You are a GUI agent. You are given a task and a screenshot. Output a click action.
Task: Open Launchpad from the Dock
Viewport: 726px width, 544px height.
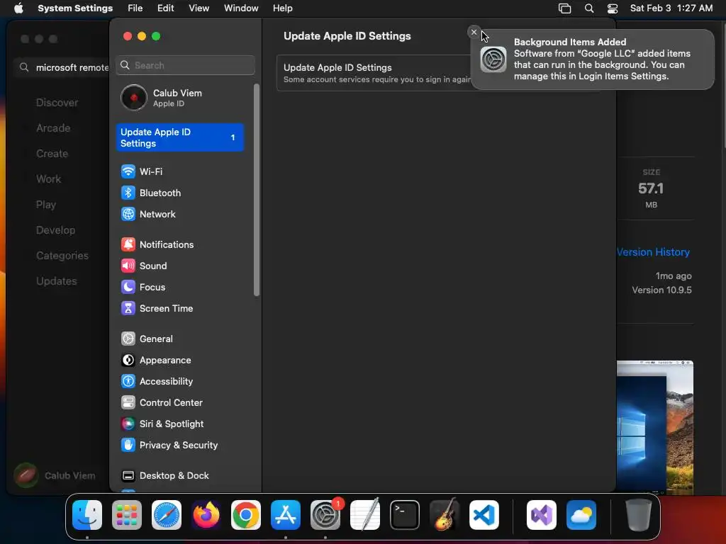[x=127, y=515]
